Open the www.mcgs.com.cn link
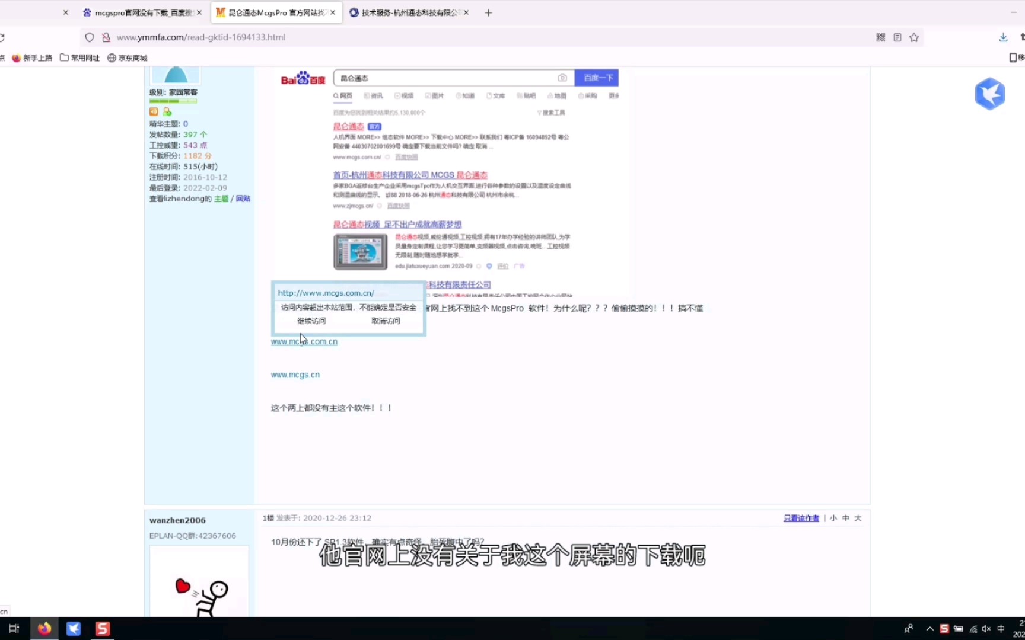The height and width of the screenshot is (640, 1025). [304, 341]
